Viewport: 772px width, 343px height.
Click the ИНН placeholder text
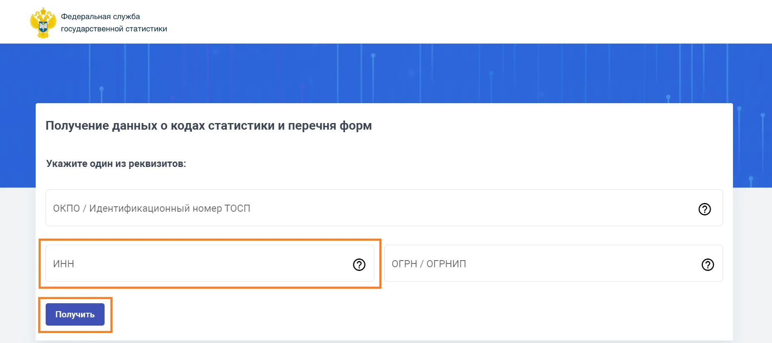point(64,264)
